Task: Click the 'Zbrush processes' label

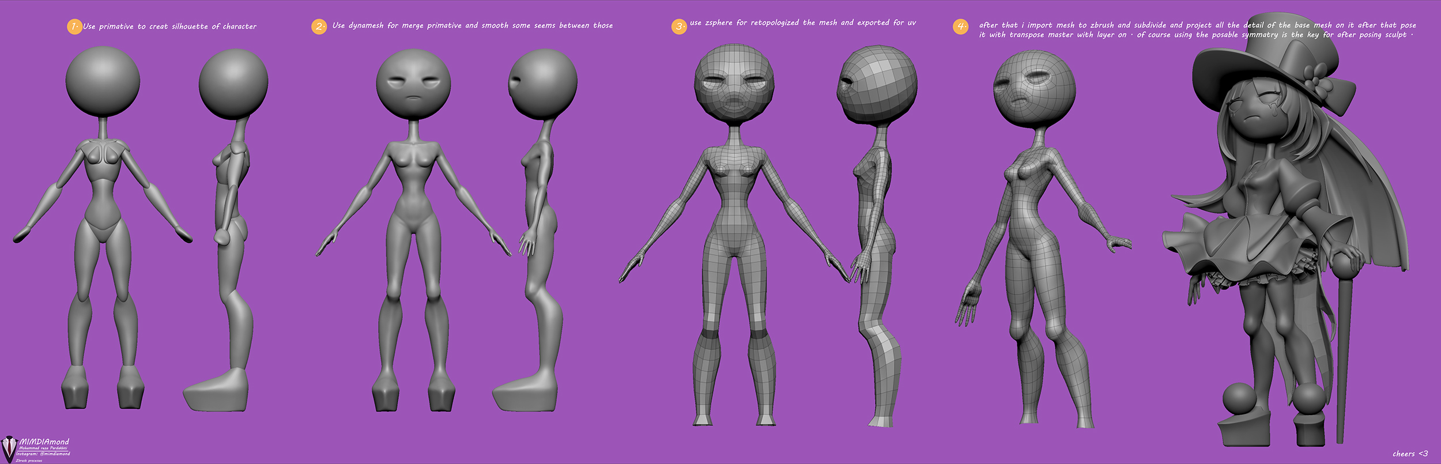Action: pyautogui.click(x=29, y=460)
